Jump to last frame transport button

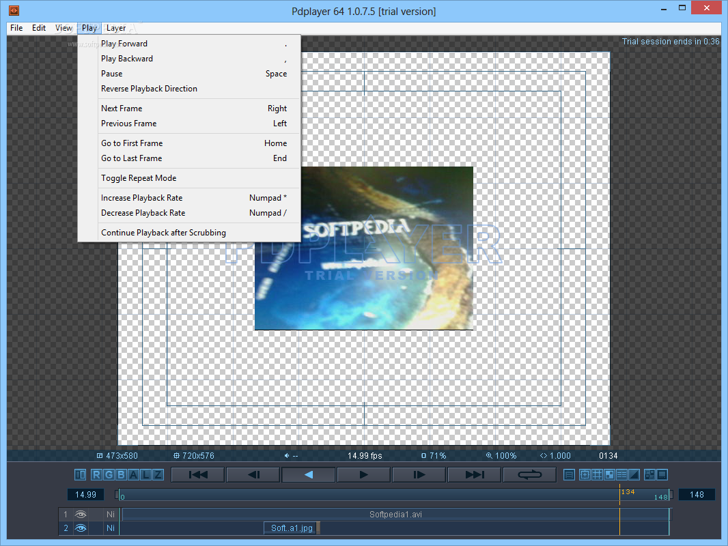[x=475, y=474]
